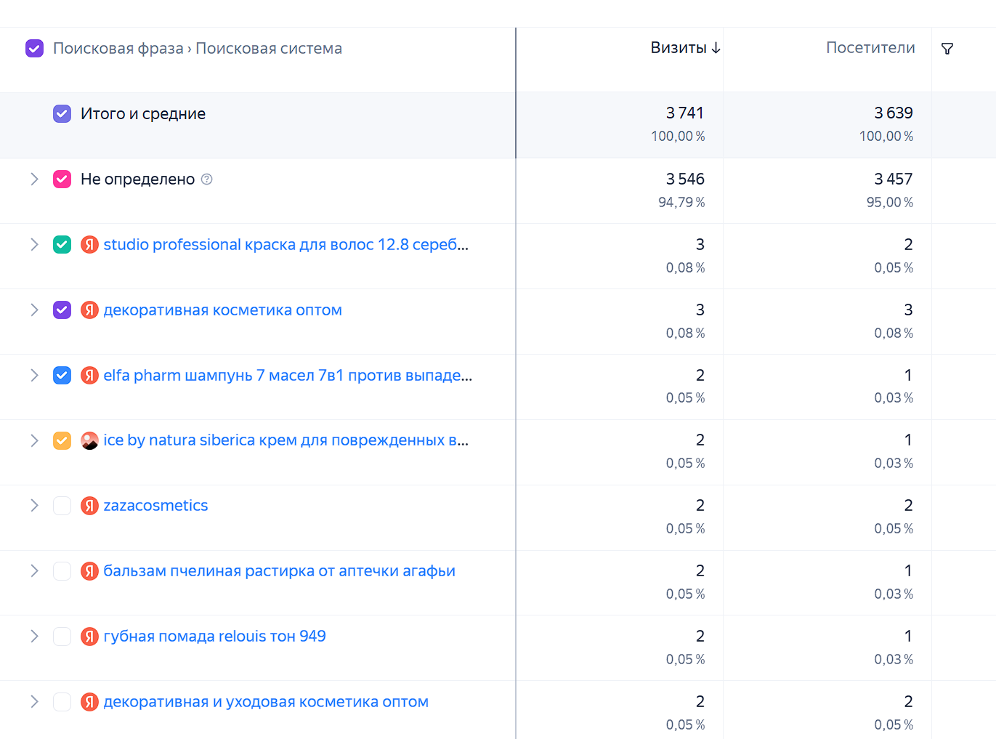Click the filter funnel icon in header
Screen dimensions: 996x739
tap(947, 49)
